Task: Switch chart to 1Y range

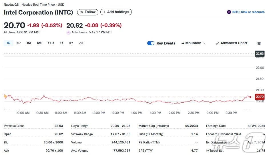Action: (61, 43)
